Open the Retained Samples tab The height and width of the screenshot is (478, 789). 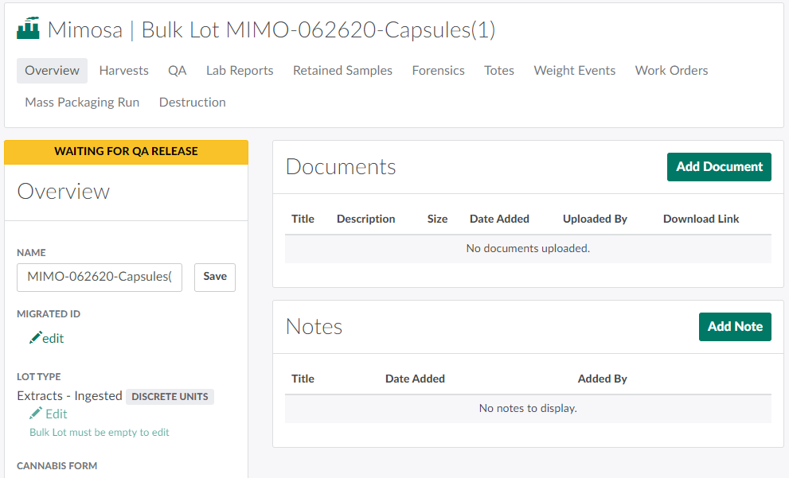point(342,71)
